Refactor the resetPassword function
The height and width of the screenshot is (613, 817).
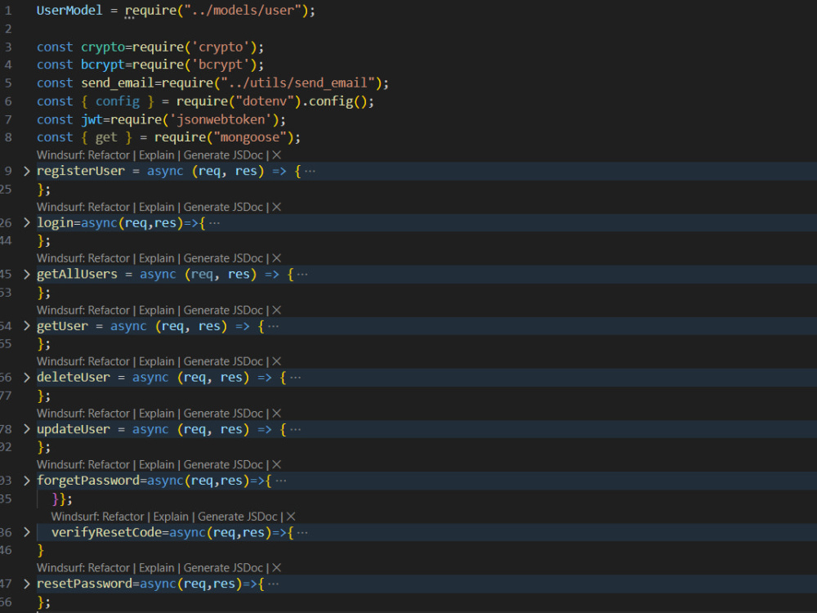(x=109, y=568)
